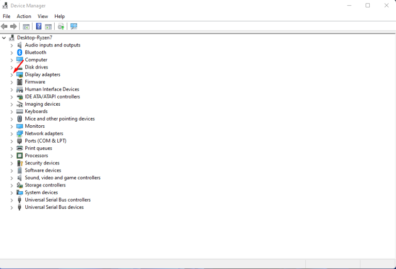Minimize the Device Manager window
The image size is (396, 269).
coord(349,5)
